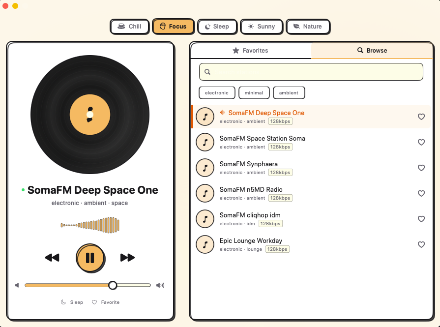Play SomaFM n5MD Radio station

click(312, 193)
